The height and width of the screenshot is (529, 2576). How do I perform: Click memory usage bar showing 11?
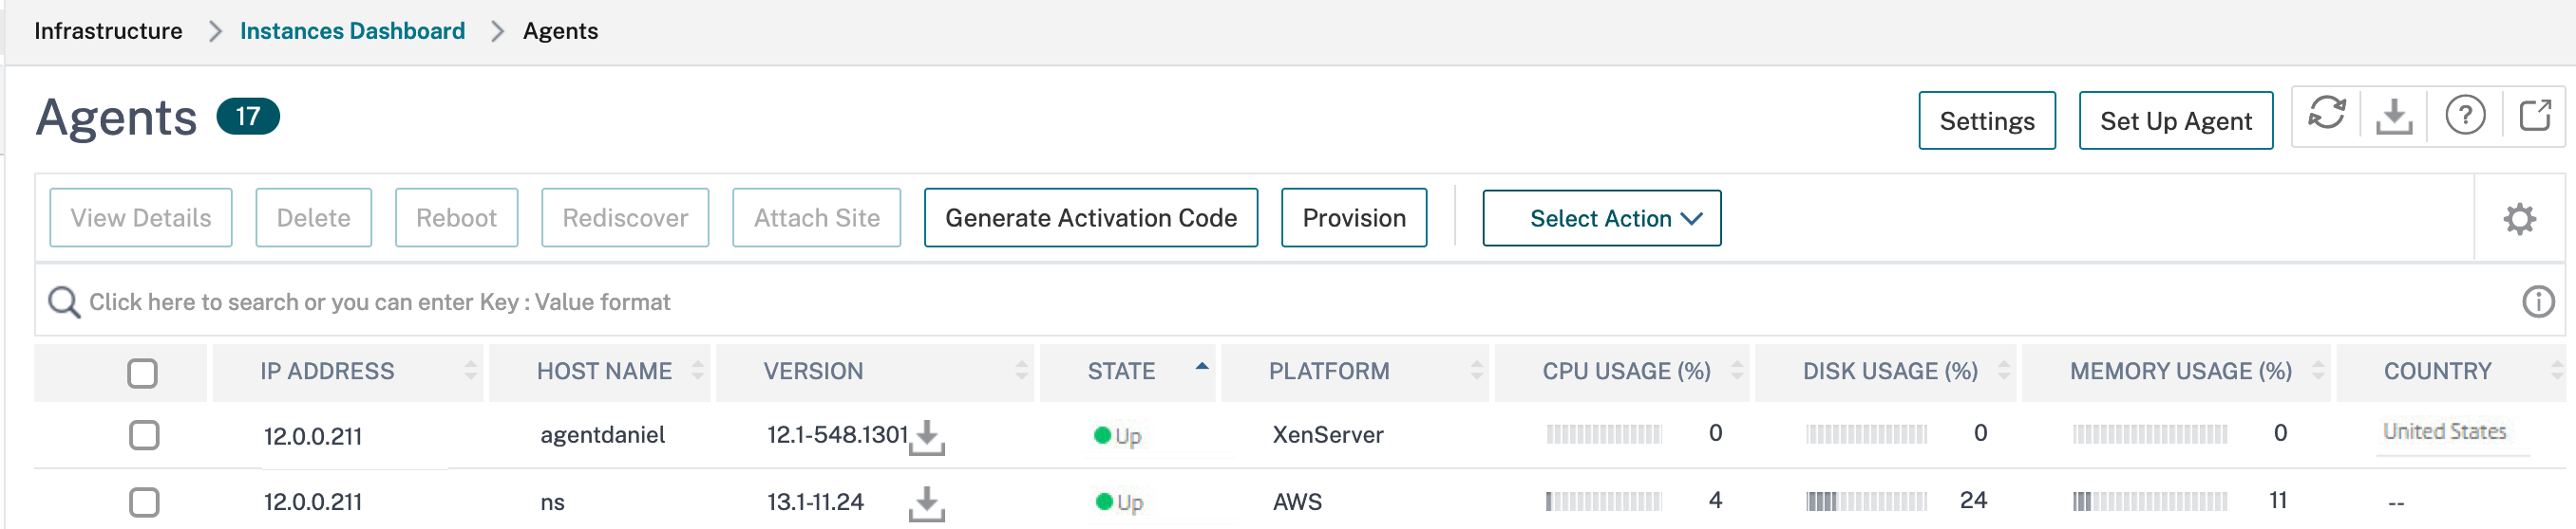pyautogui.click(x=2150, y=502)
